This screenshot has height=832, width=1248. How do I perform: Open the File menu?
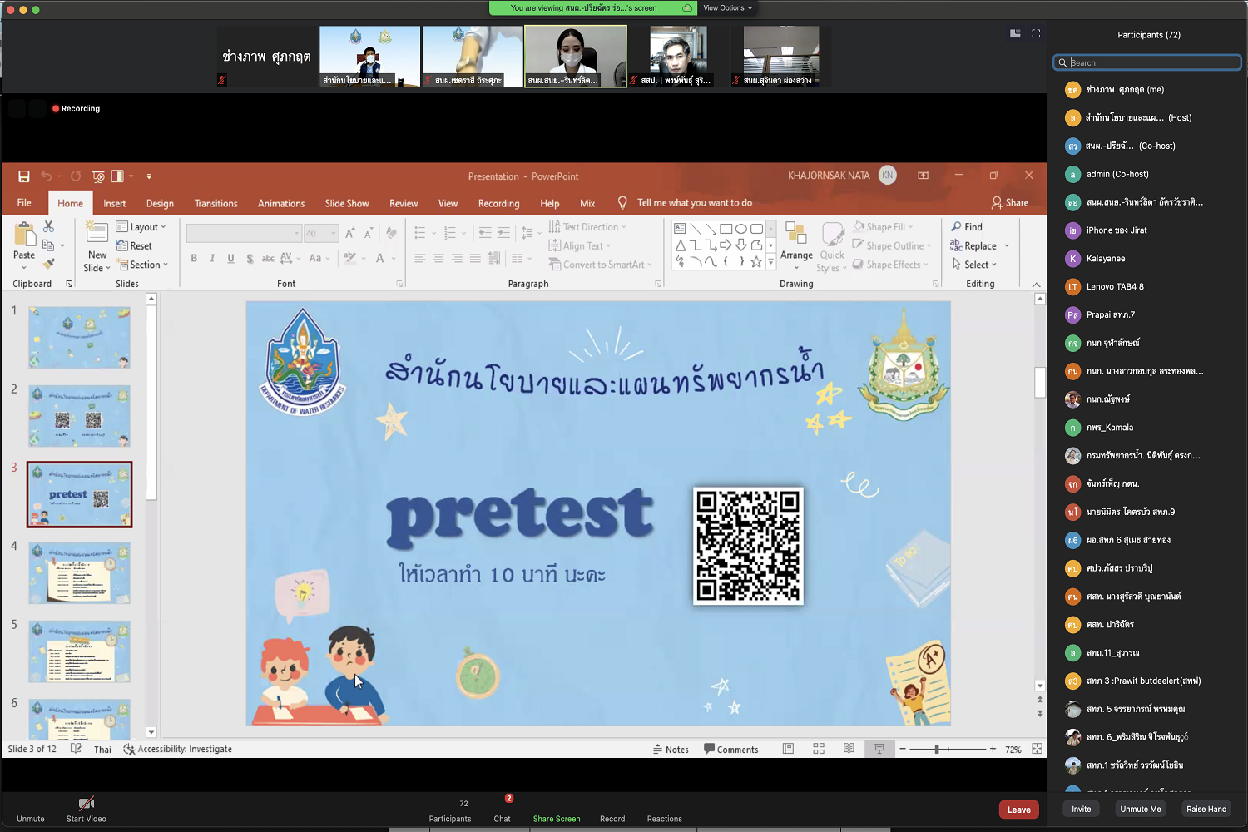pos(24,203)
